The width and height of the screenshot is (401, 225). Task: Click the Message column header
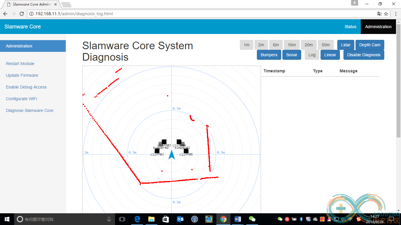(348, 71)
